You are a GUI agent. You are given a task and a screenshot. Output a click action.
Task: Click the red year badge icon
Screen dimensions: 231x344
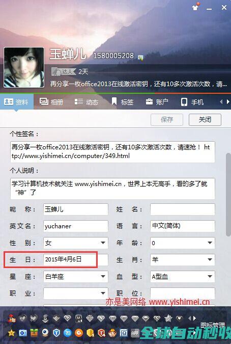pyautogui.click(x=11, y=319)
